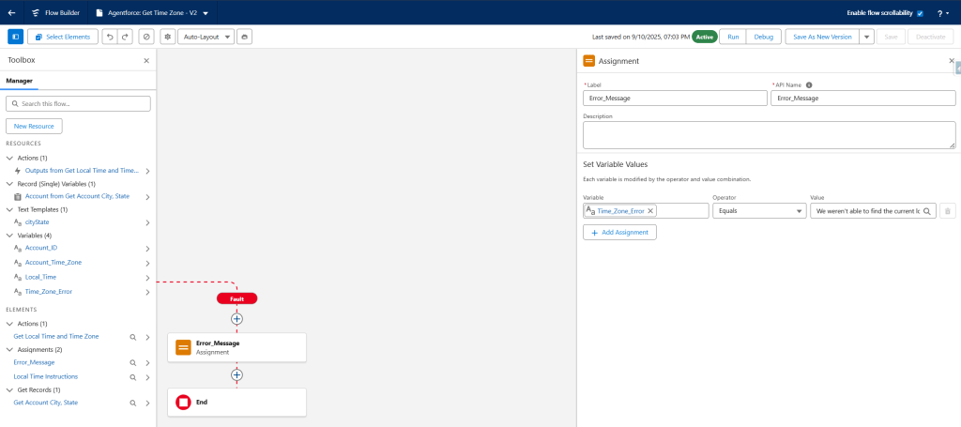The image size is (961, 427).
Task: Click the New Resource button
Action: point(34,126)
